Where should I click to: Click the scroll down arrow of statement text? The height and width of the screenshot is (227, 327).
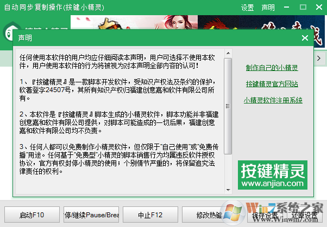[x=228, y=190]
